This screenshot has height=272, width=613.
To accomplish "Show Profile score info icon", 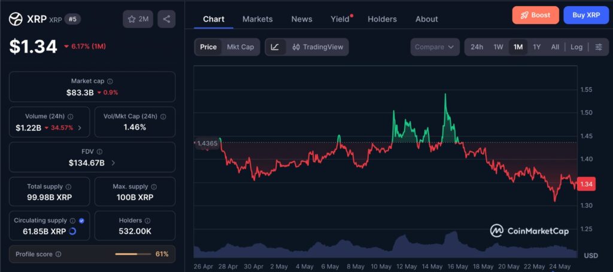I will [x=58, y=254].
